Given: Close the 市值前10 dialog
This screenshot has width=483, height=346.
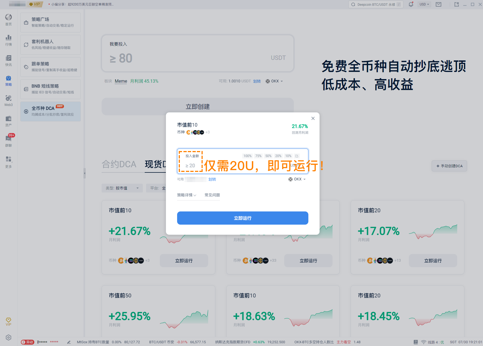Looking at the screenshot, I should 313,118.
